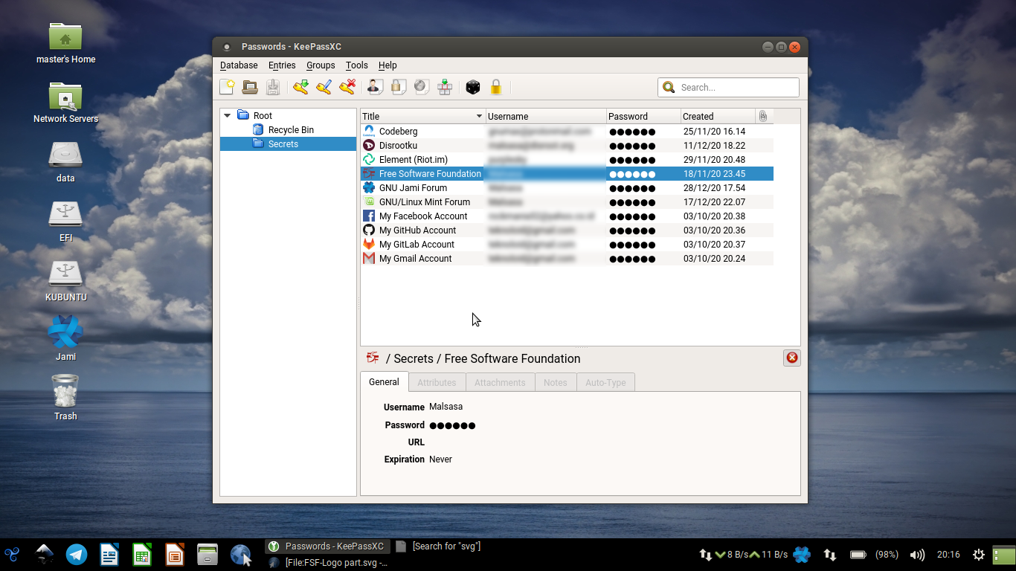Open an existing database from toolbar
1016x571 pixels.
point(250,87)
